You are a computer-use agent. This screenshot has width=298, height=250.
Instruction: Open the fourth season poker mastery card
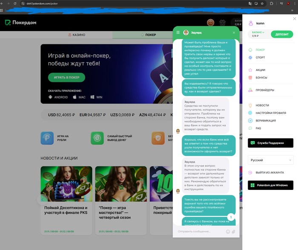point(121,201)
